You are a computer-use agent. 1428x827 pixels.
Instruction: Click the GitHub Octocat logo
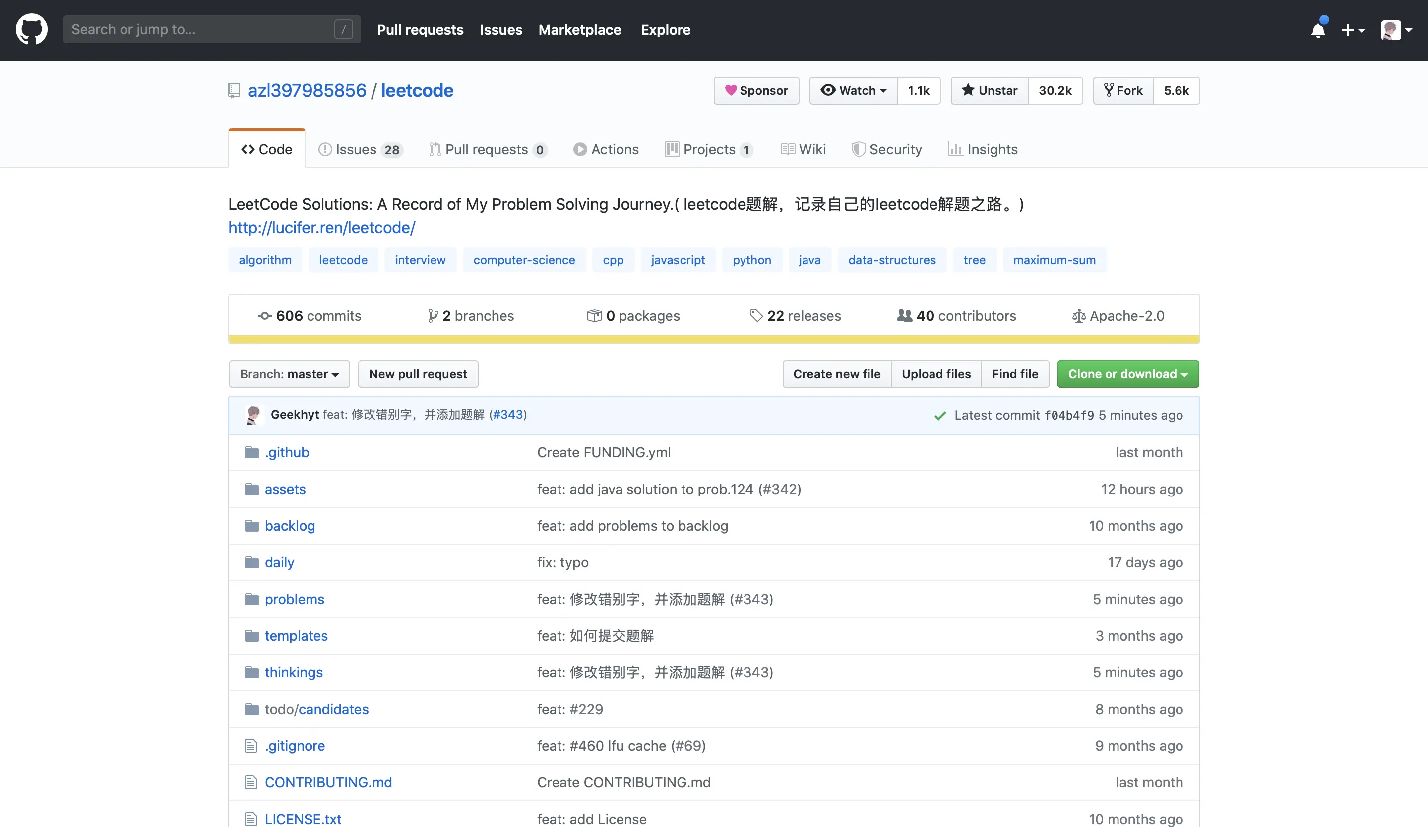pos(32,29)
